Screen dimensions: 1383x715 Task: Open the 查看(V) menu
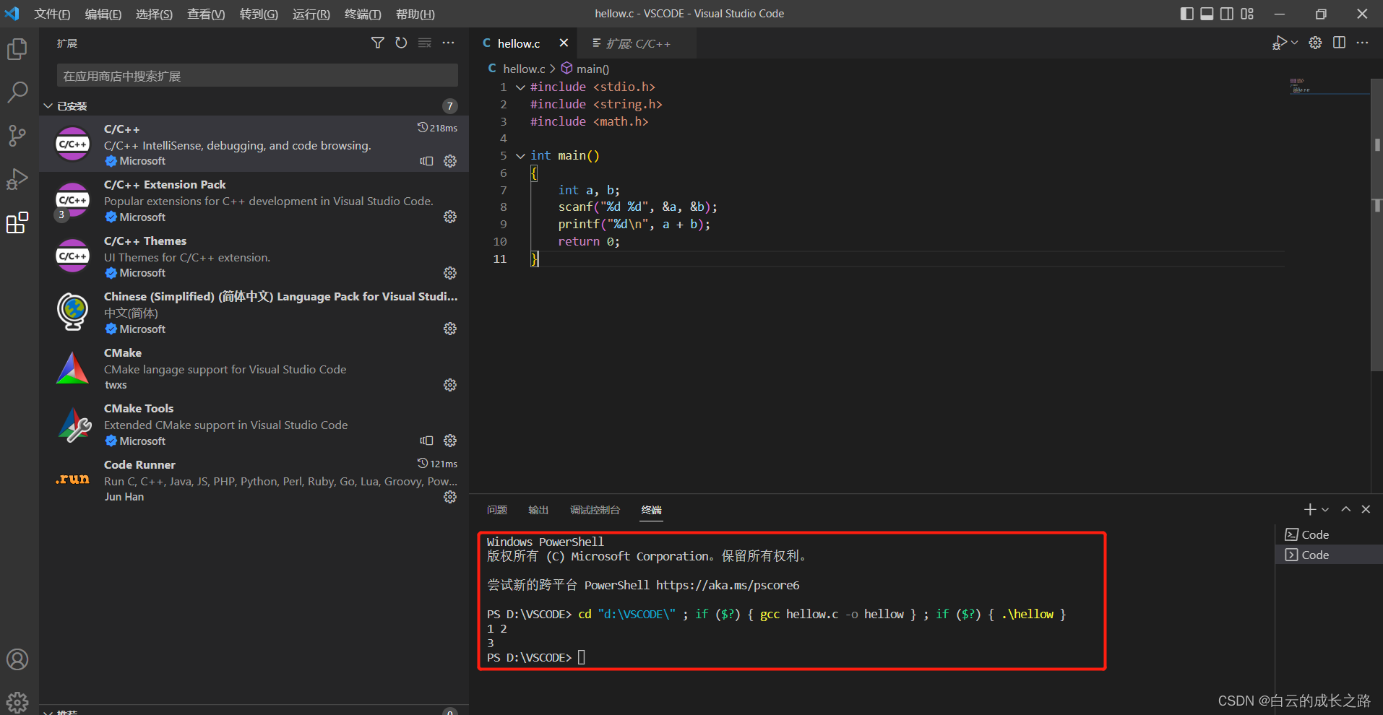[x=206, y=14]
